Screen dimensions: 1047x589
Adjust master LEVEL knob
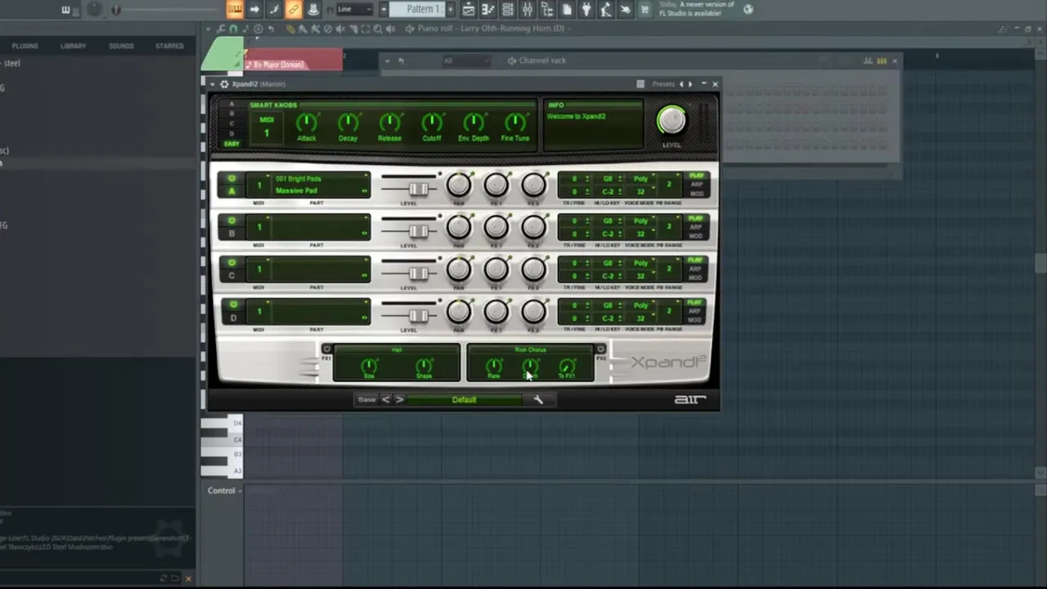671,121
